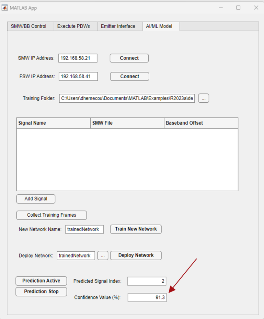Select the AI/ML Model tab
264x319 pixels.
pyautogui.click(x=159, y=26)
